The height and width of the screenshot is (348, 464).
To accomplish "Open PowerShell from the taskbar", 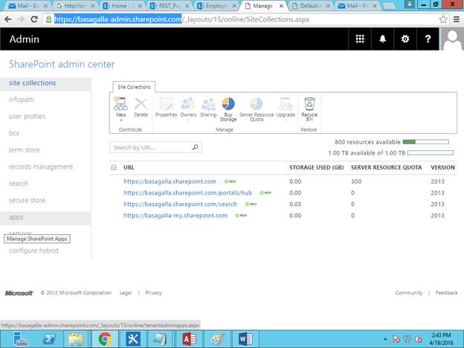I will tap(49, 339).
